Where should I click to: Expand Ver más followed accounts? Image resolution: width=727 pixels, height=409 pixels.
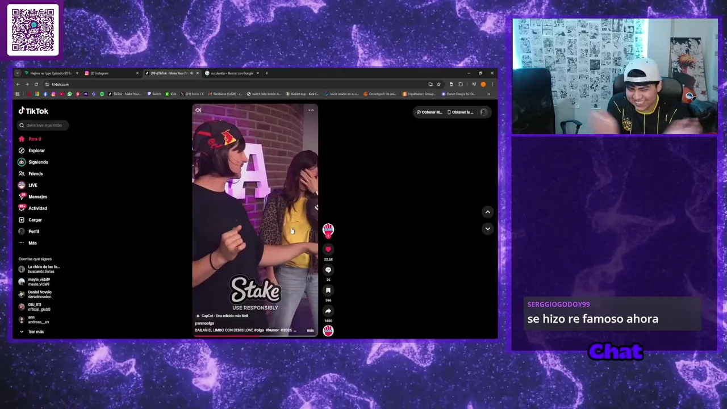32,332
